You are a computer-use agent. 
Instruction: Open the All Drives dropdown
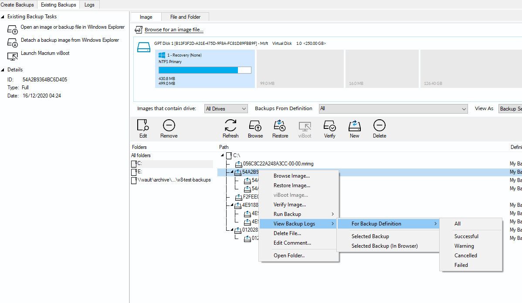click(x=226, y=109)
